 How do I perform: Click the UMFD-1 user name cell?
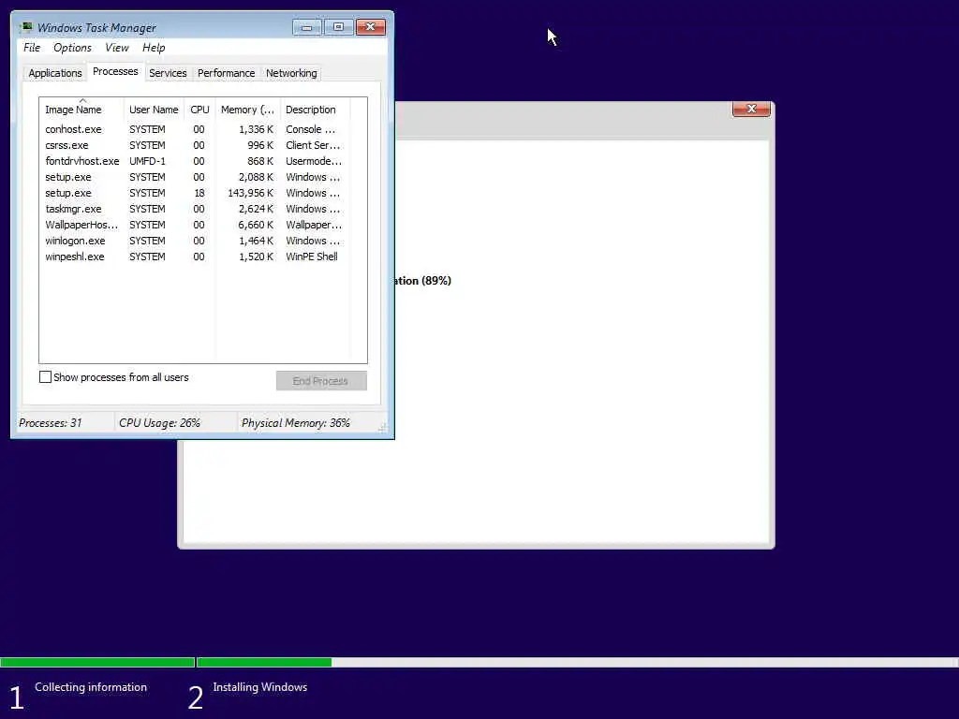[x=147, y=161]
